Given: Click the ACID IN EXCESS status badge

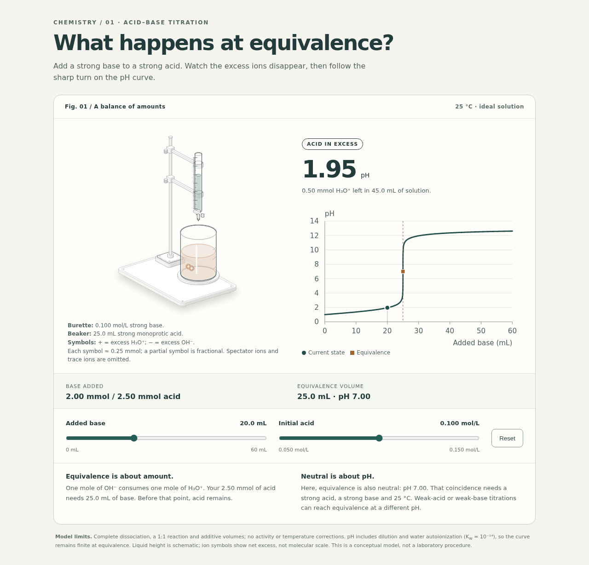Looking at the screenshot, I should coord(332,144).
